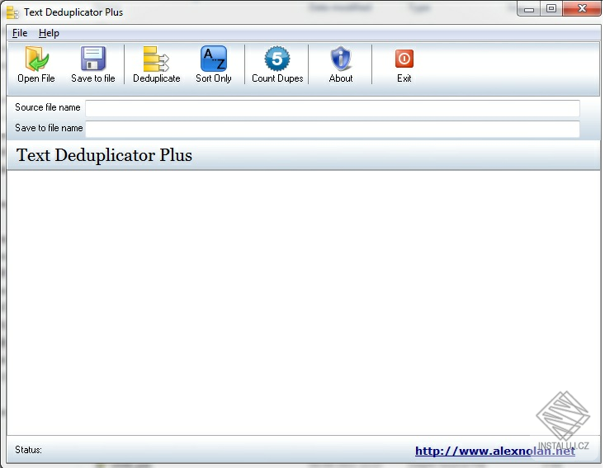The height and width of the screenshot is (468, 605).
Task: Click the Open File folder icon
Action: coord(36,59)
